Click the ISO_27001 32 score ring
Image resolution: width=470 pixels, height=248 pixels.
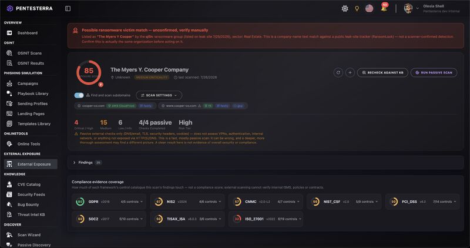(237, 219)
